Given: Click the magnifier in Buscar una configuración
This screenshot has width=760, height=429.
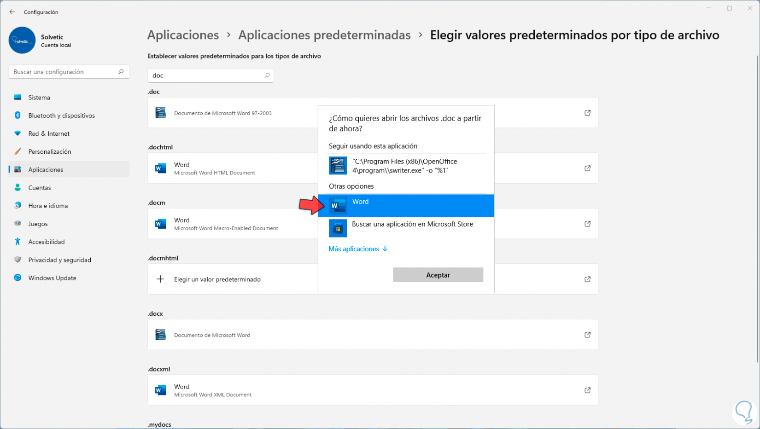Looking at the screenshot, I should pos(121,72).
